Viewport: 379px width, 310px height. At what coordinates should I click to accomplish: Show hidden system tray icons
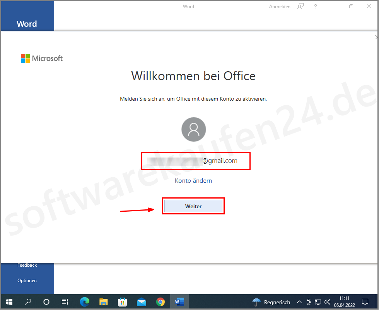[299, 302]
